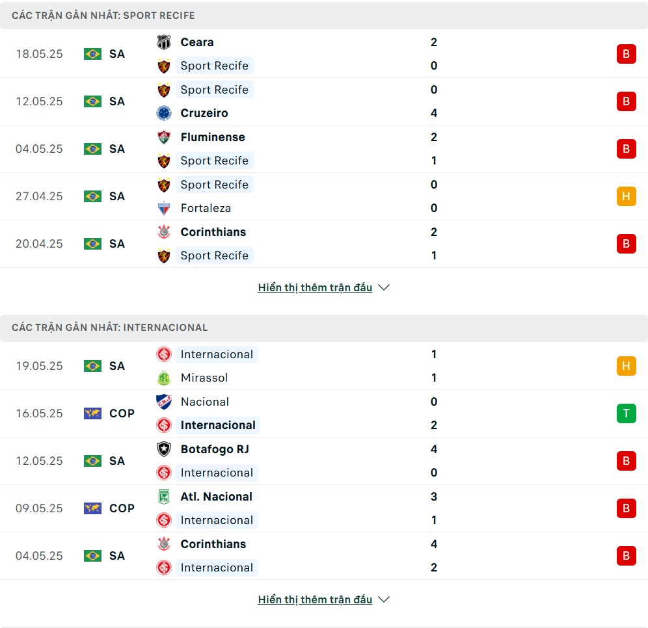Select the highlighted Sport Recife name in Ceara match

(x=215, y=66)
